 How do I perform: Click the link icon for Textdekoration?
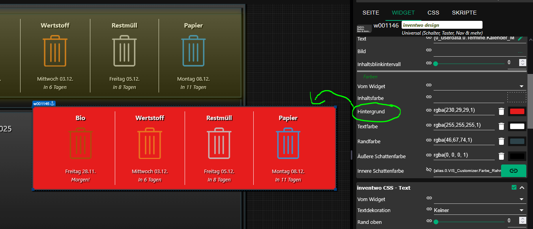click(x=429, y=209)
